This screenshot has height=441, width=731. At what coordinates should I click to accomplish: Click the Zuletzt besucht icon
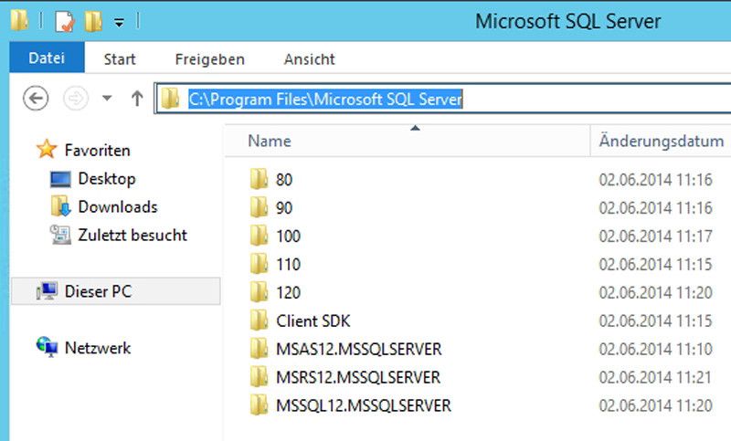60,236
